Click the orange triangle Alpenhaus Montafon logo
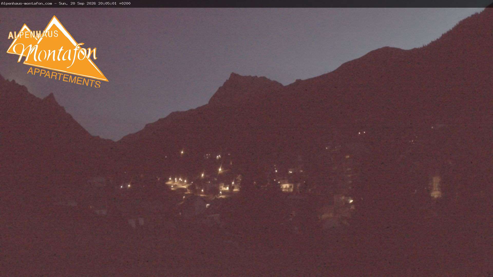 pos(57,51)
